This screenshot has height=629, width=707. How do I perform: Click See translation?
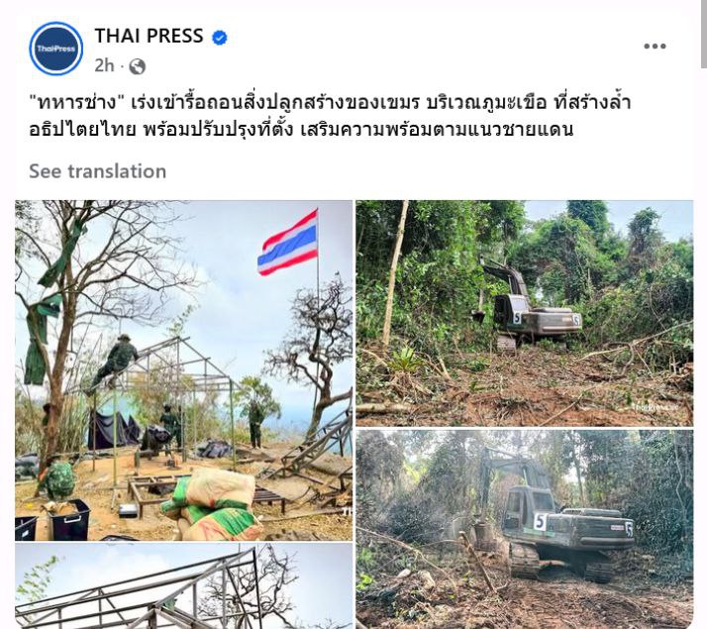coord(98,171)
